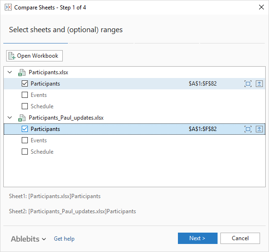Screen dimensions: 269x252
Task: Click Events label under Participants.xlsx
Action: (39, 95)
